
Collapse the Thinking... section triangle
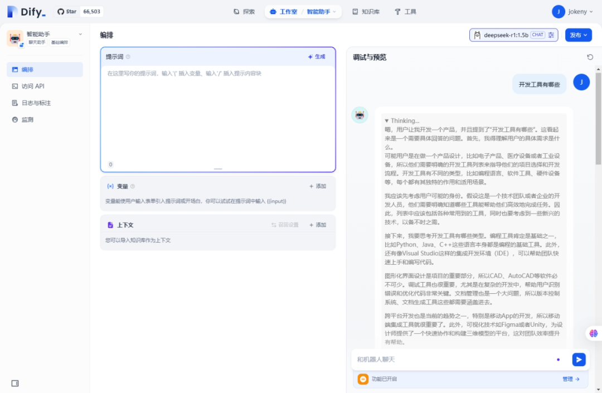point(387,120)
